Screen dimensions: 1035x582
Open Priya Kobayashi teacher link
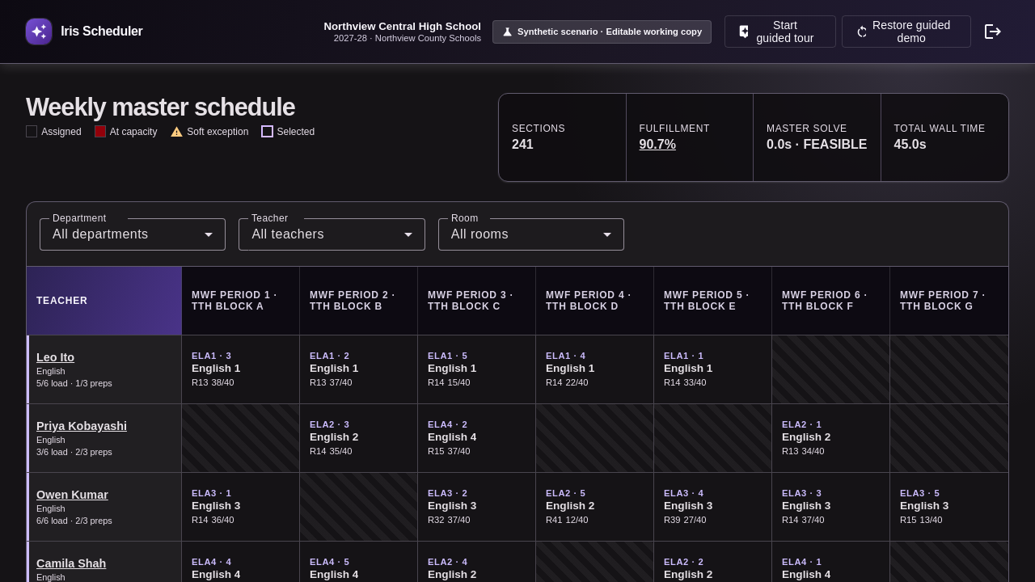[82, 426]
